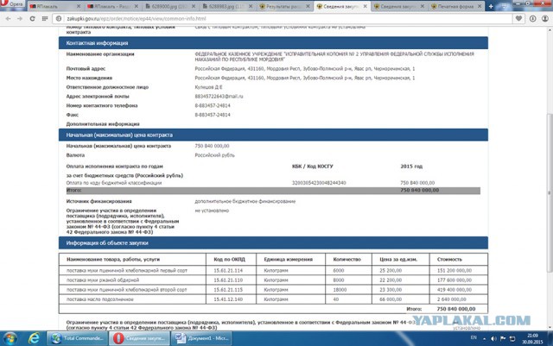
Task: Click the page vertical scrollbar thumb
Action: 550,192
